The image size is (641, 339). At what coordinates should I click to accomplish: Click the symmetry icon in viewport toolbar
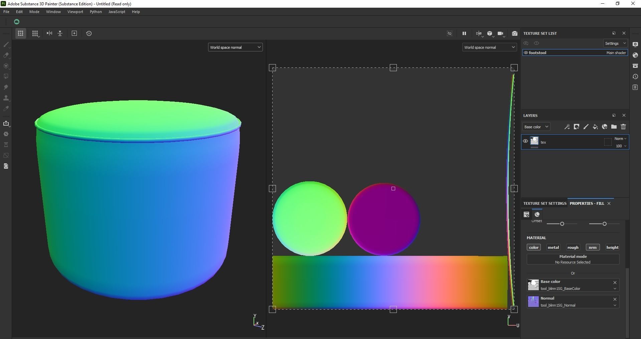point(479,33)
